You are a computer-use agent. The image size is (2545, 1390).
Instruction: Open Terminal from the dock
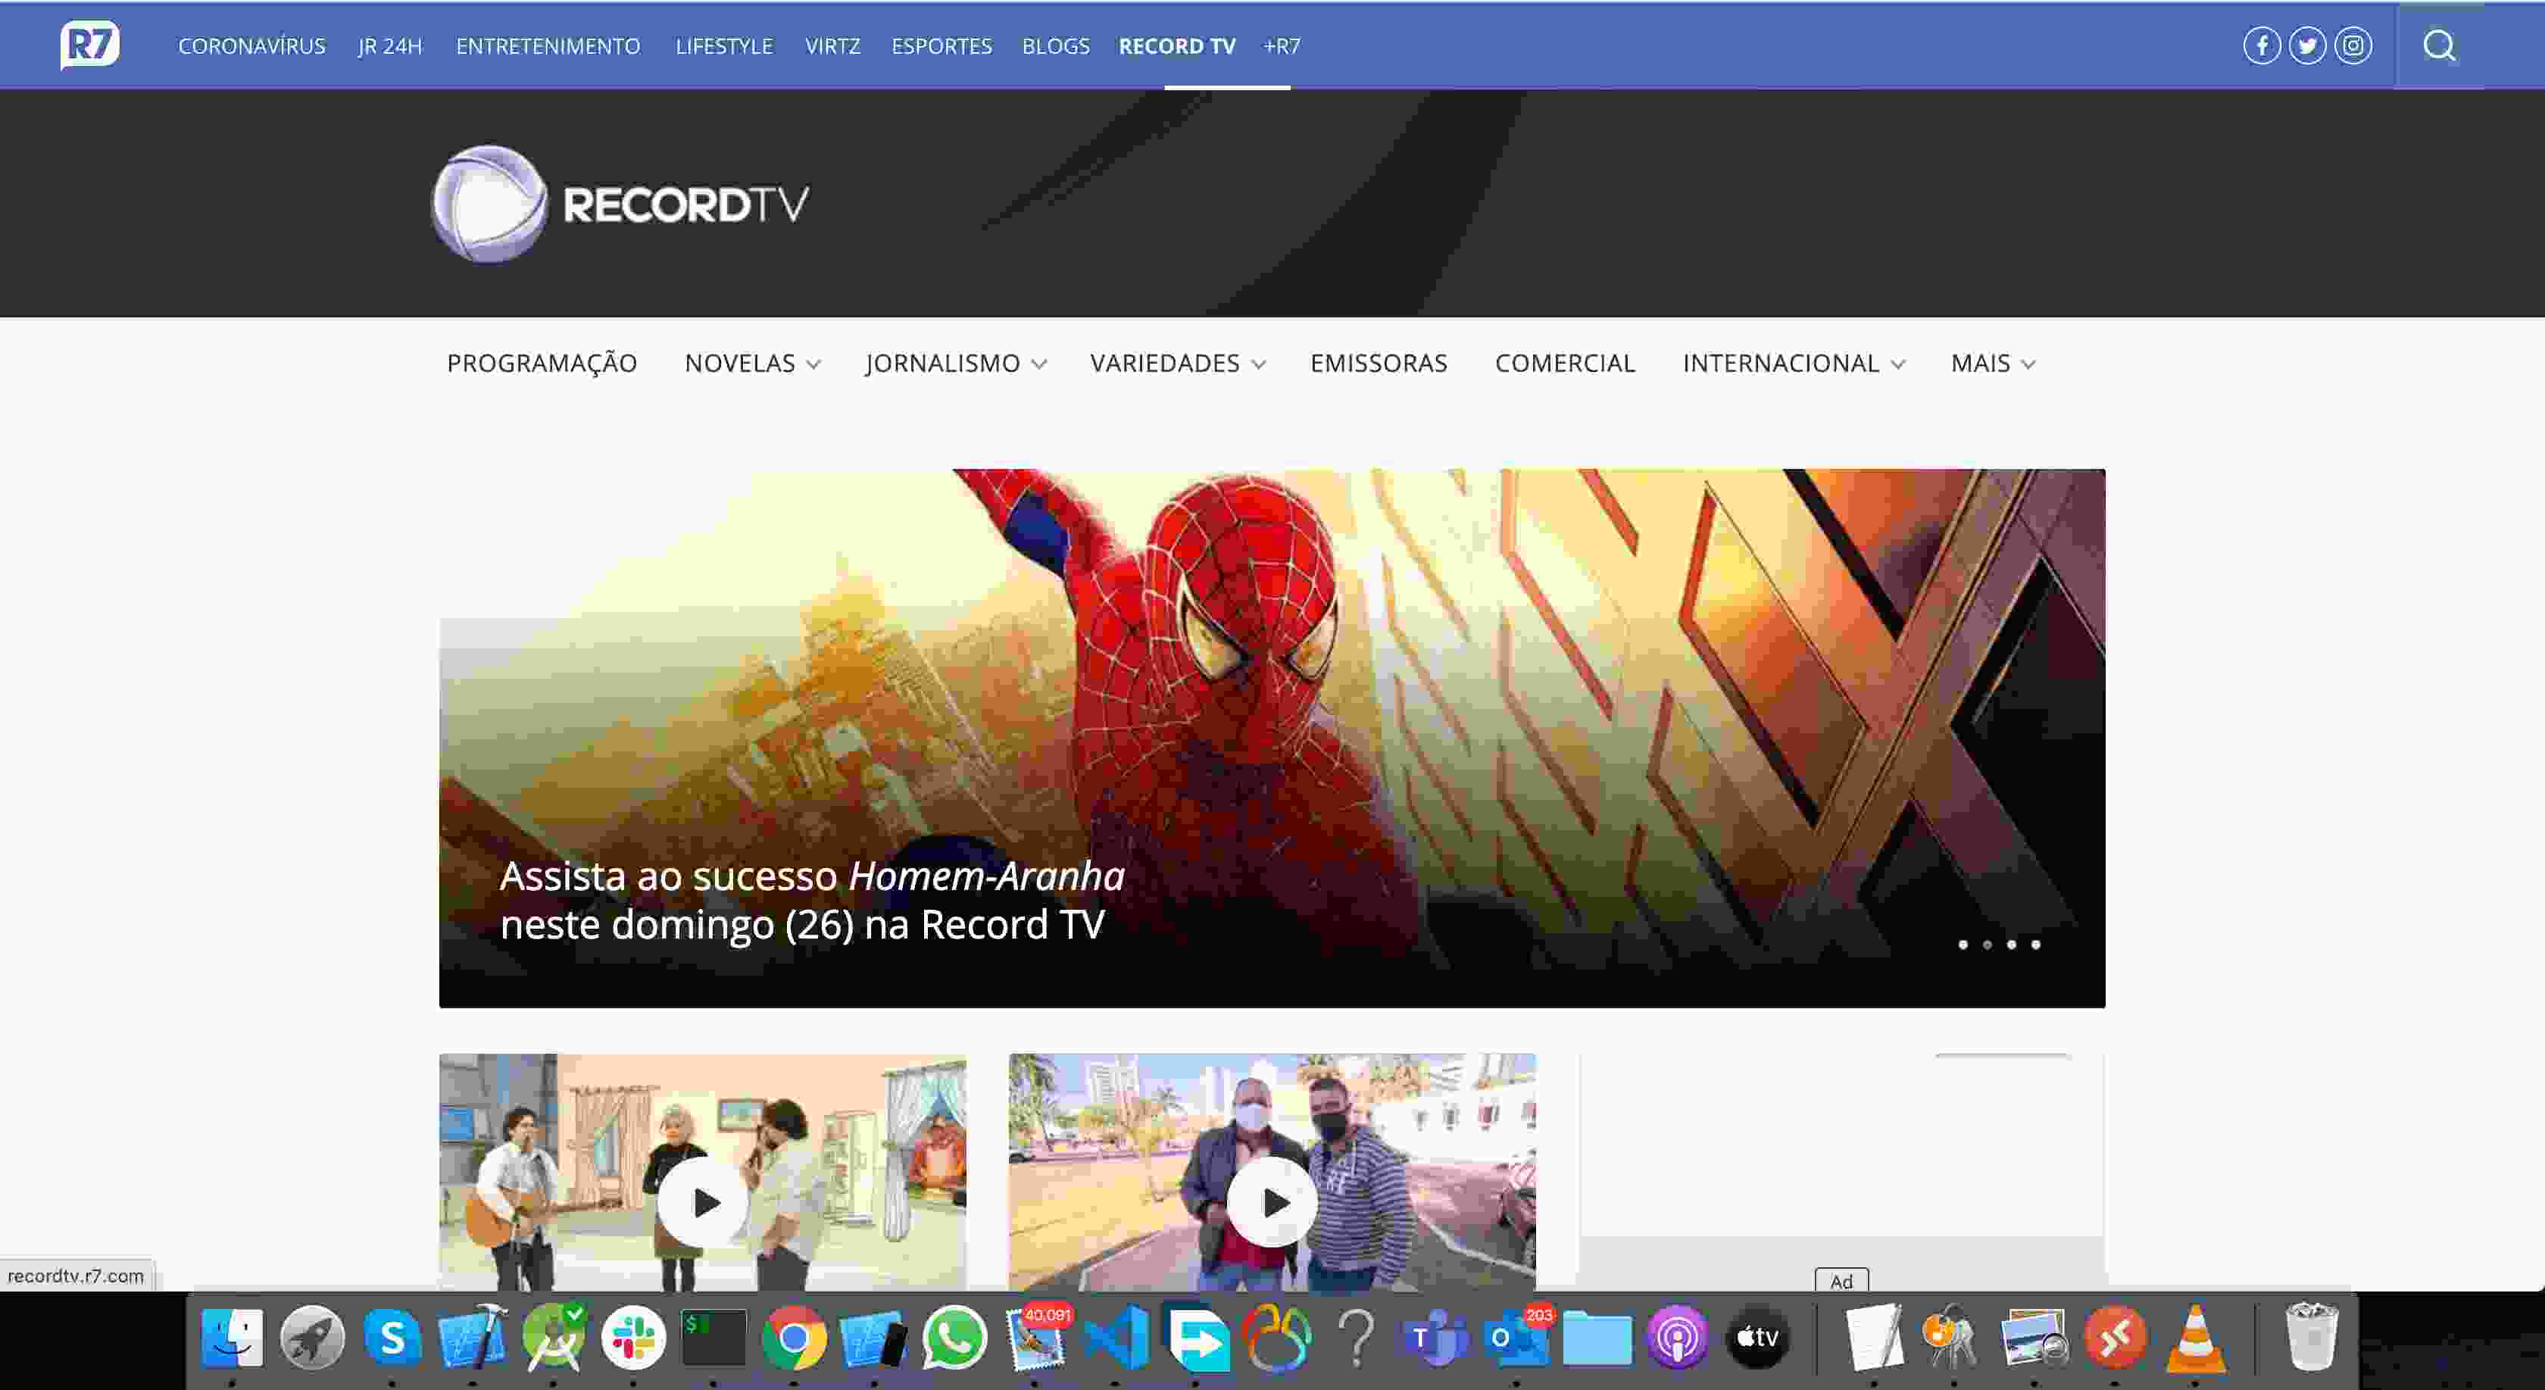coord(714,1338)
